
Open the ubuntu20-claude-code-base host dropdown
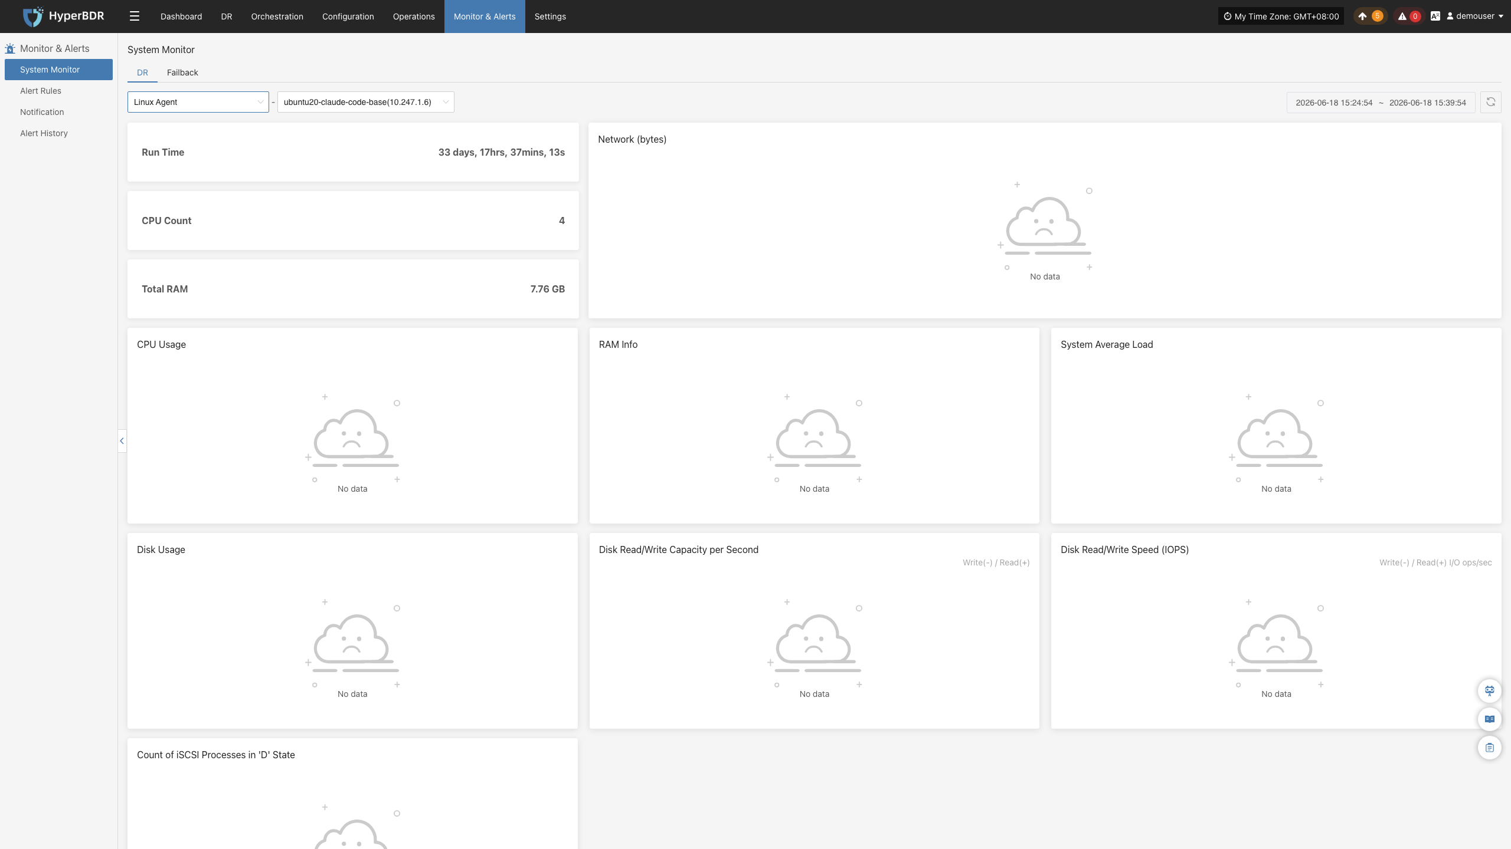pos(366,102)
